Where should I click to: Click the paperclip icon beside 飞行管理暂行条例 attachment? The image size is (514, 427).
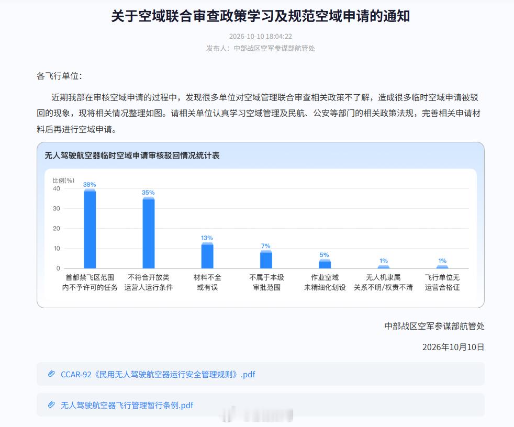click(x=51, y=404)
